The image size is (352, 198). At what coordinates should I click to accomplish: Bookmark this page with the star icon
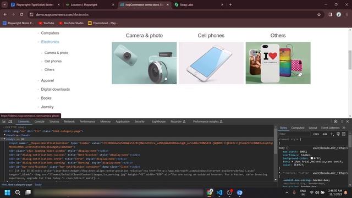click(319, 15)
